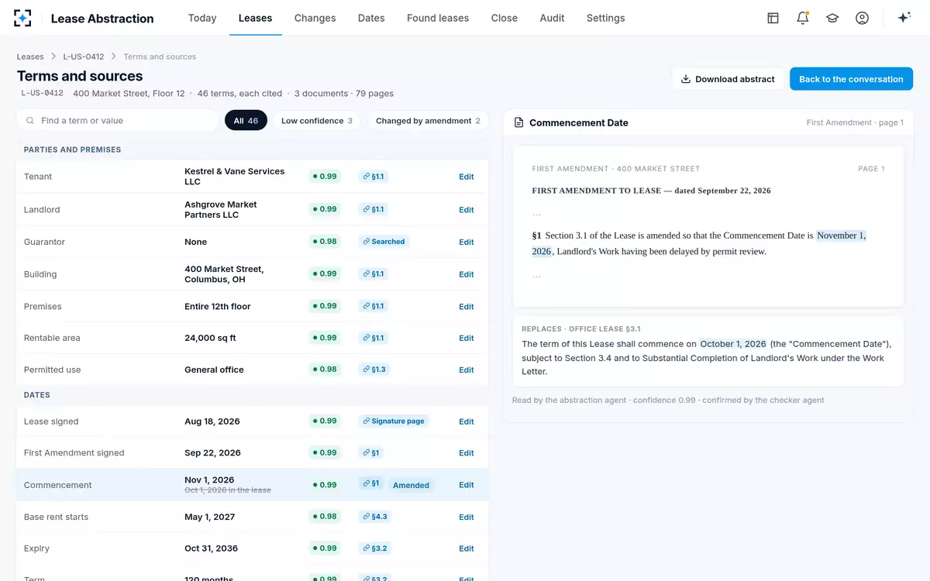Select the Leases tab
930x581 pixels.
(255, 18)
